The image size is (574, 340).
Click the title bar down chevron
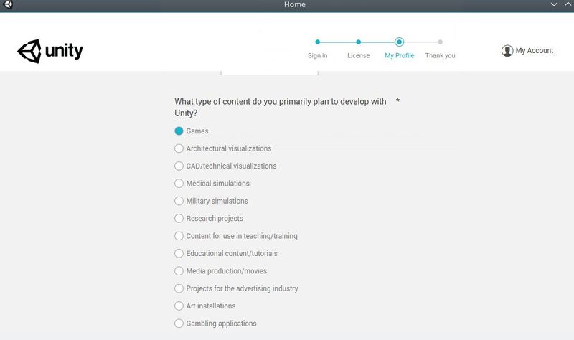click(x=554, y=4)
